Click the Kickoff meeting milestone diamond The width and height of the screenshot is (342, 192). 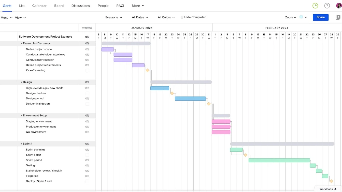tap(148, 70)
